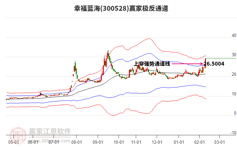Click the green dashed current-price line

(221, 58)
